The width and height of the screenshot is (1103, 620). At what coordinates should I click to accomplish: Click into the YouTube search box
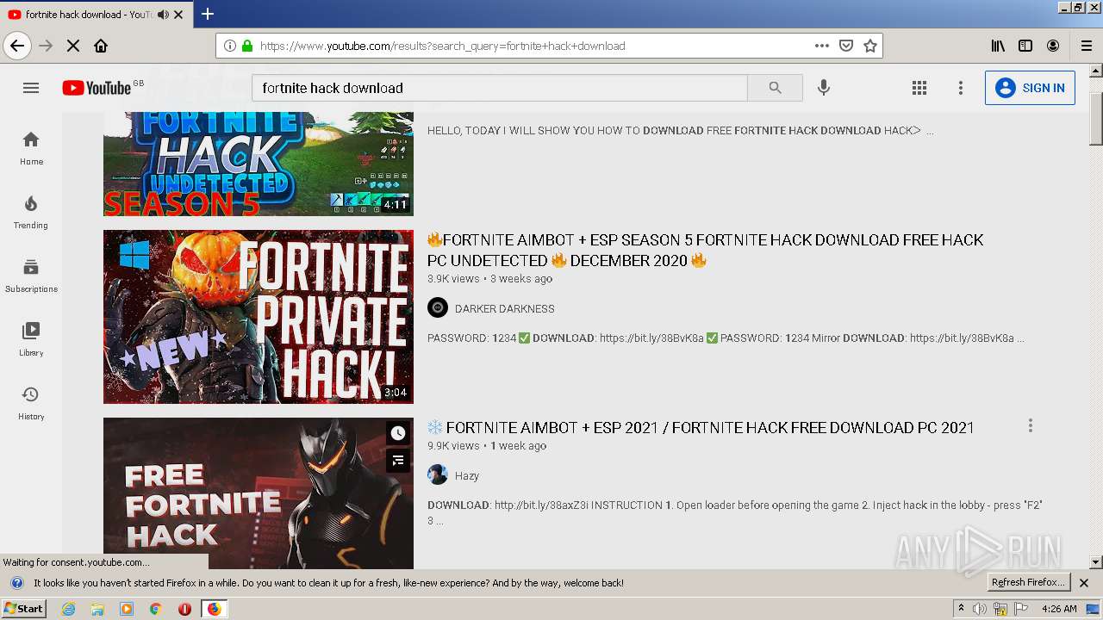pos(500,88)
